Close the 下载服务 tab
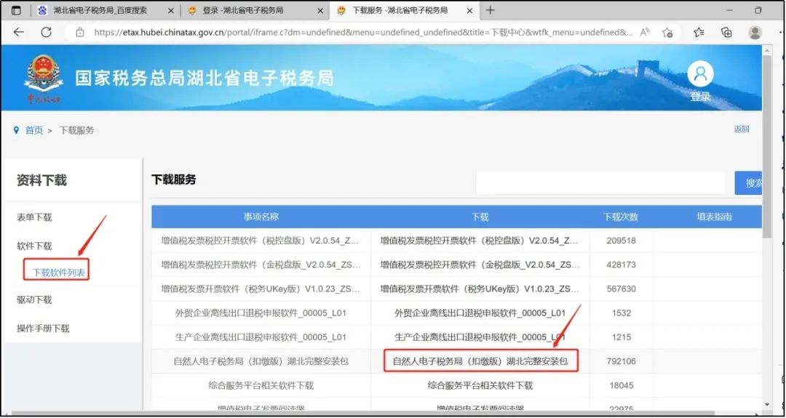 [x=469, y=10]
